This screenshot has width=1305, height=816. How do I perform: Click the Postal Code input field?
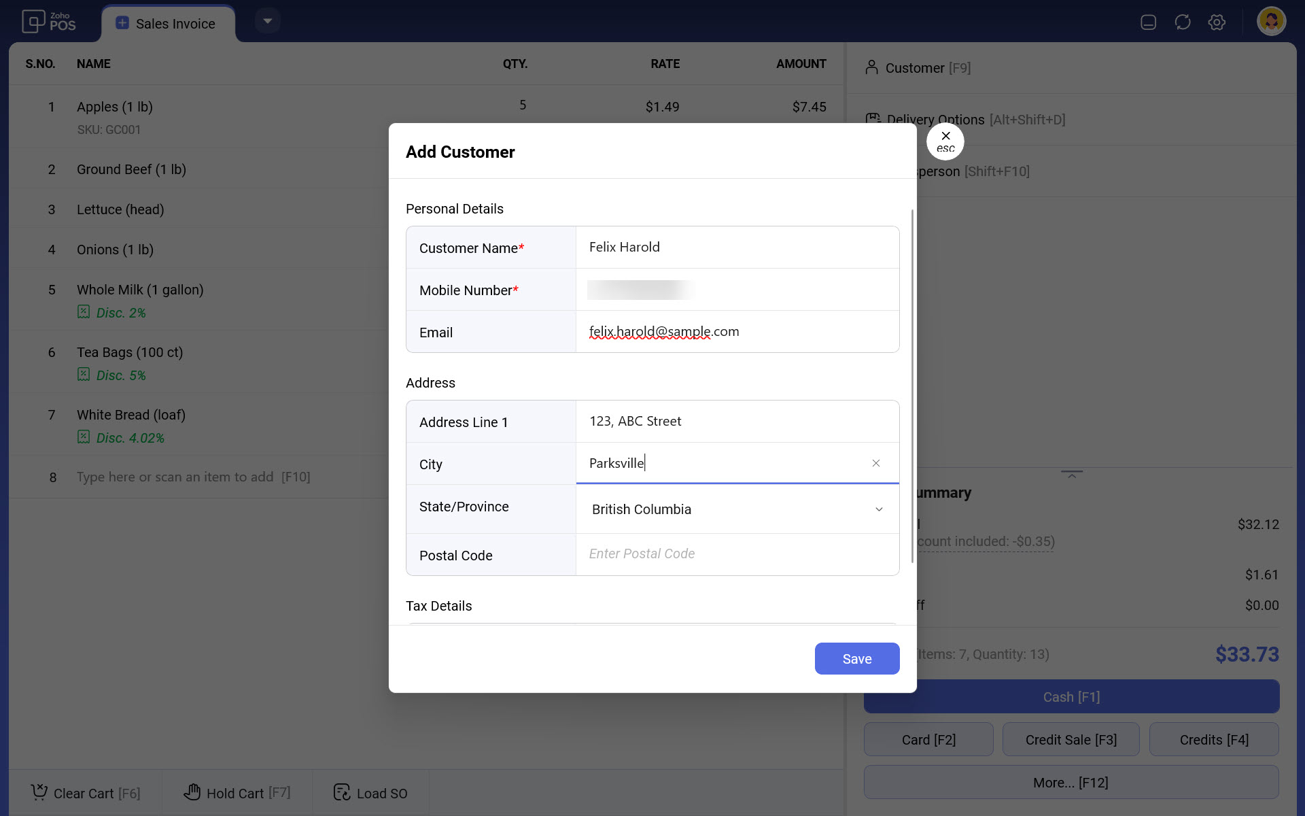pyautogui.click(x=737, y=554)
